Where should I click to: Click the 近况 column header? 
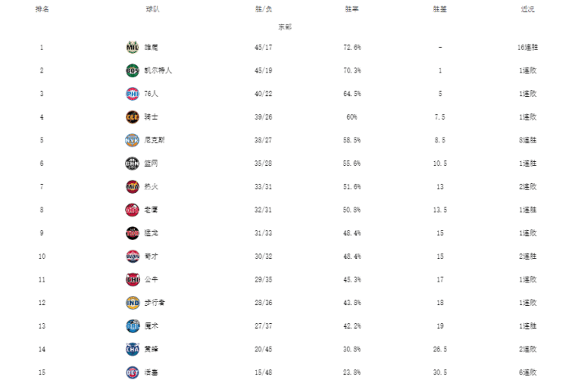tap(528, 10)
